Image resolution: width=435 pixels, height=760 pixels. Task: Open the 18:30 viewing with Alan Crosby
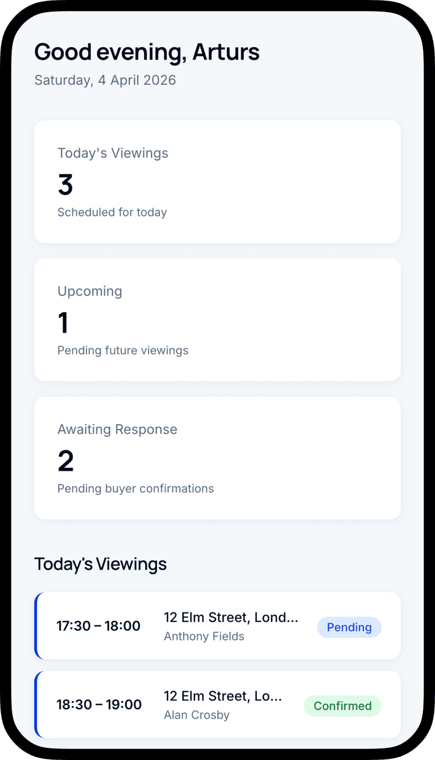[217, 704]
